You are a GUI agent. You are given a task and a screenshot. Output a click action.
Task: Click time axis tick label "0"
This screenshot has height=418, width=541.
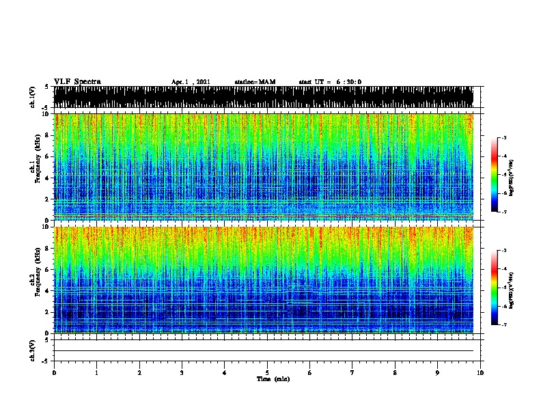(x=54, y=373)
